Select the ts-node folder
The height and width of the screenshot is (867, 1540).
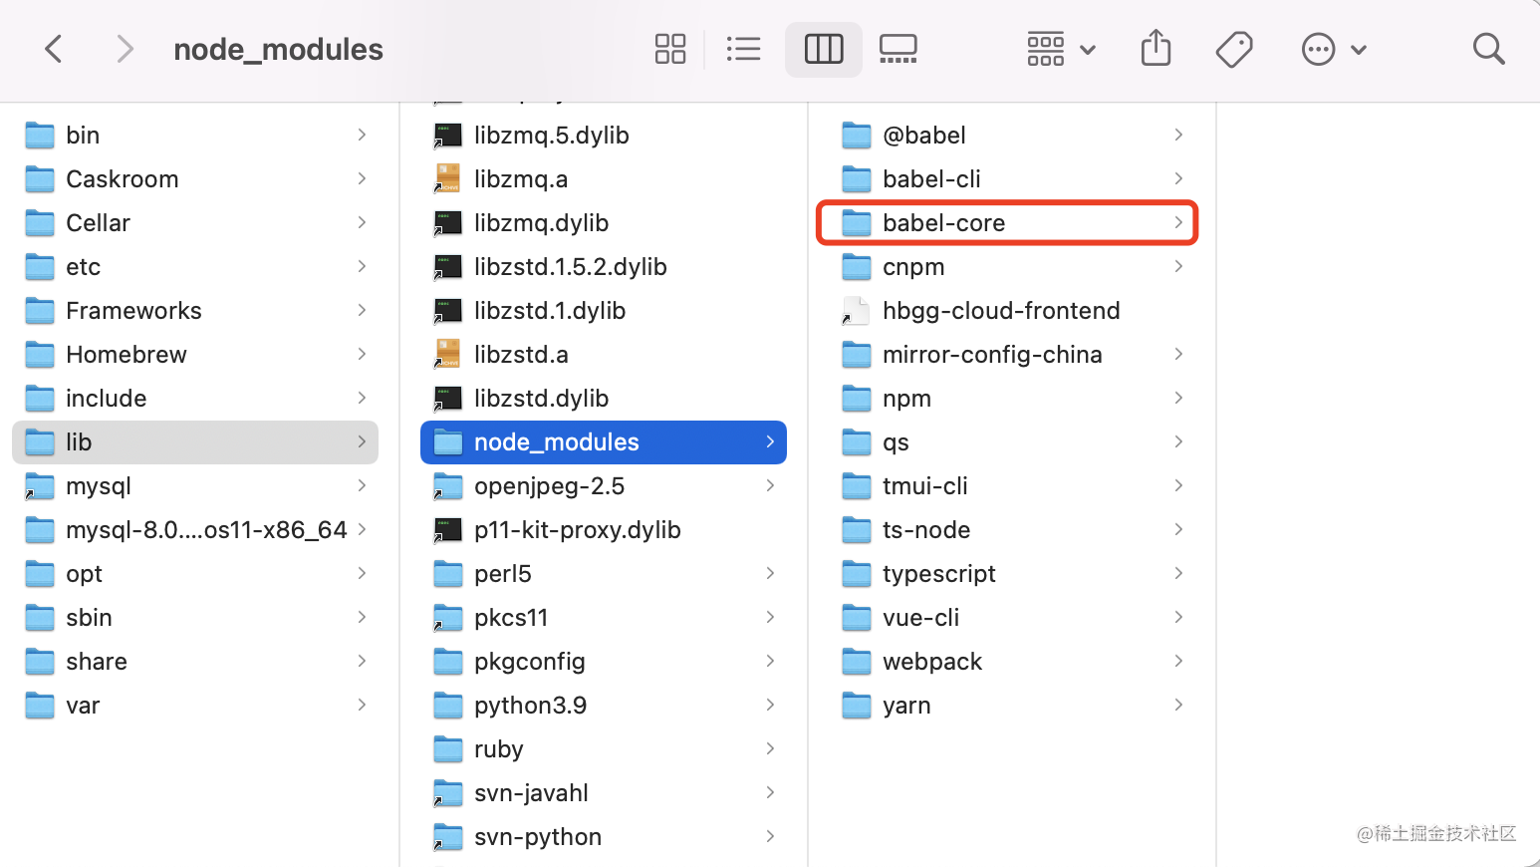1012,529
